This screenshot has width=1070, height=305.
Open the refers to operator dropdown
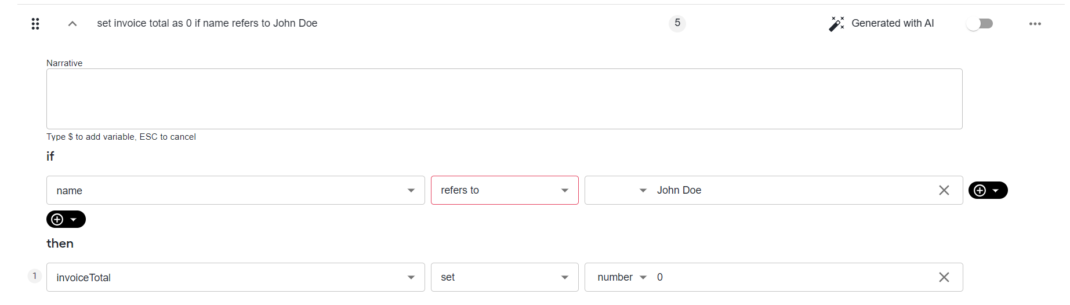[505, 190]
